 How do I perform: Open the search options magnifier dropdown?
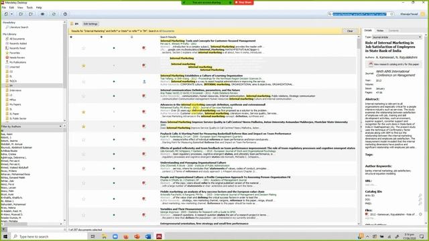pos(330,14)
